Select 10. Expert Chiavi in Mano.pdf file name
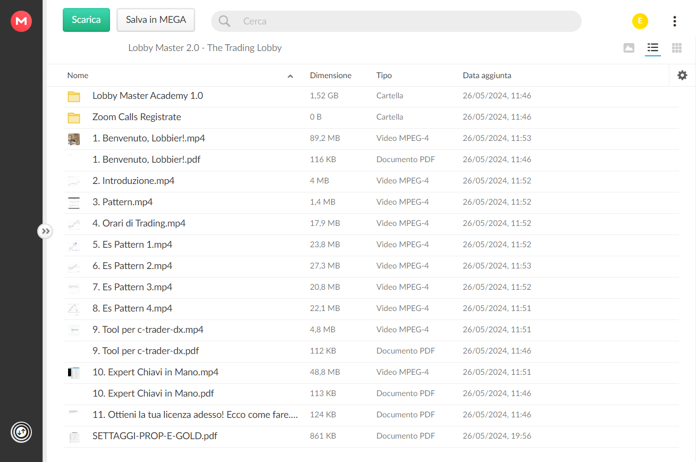 153,393
